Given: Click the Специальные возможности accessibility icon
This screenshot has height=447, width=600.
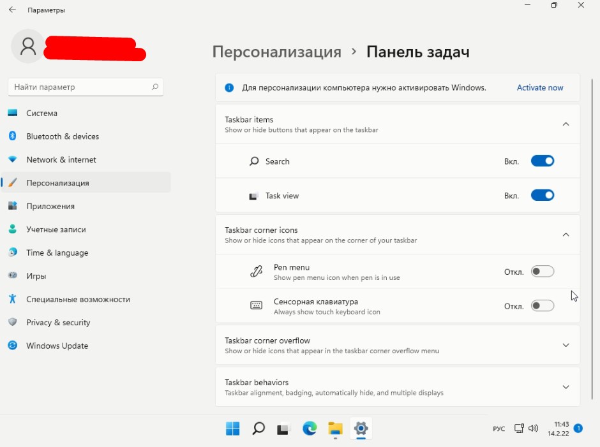Looking at the screenshot, I should pyautogui.click(x=13, y=298).
